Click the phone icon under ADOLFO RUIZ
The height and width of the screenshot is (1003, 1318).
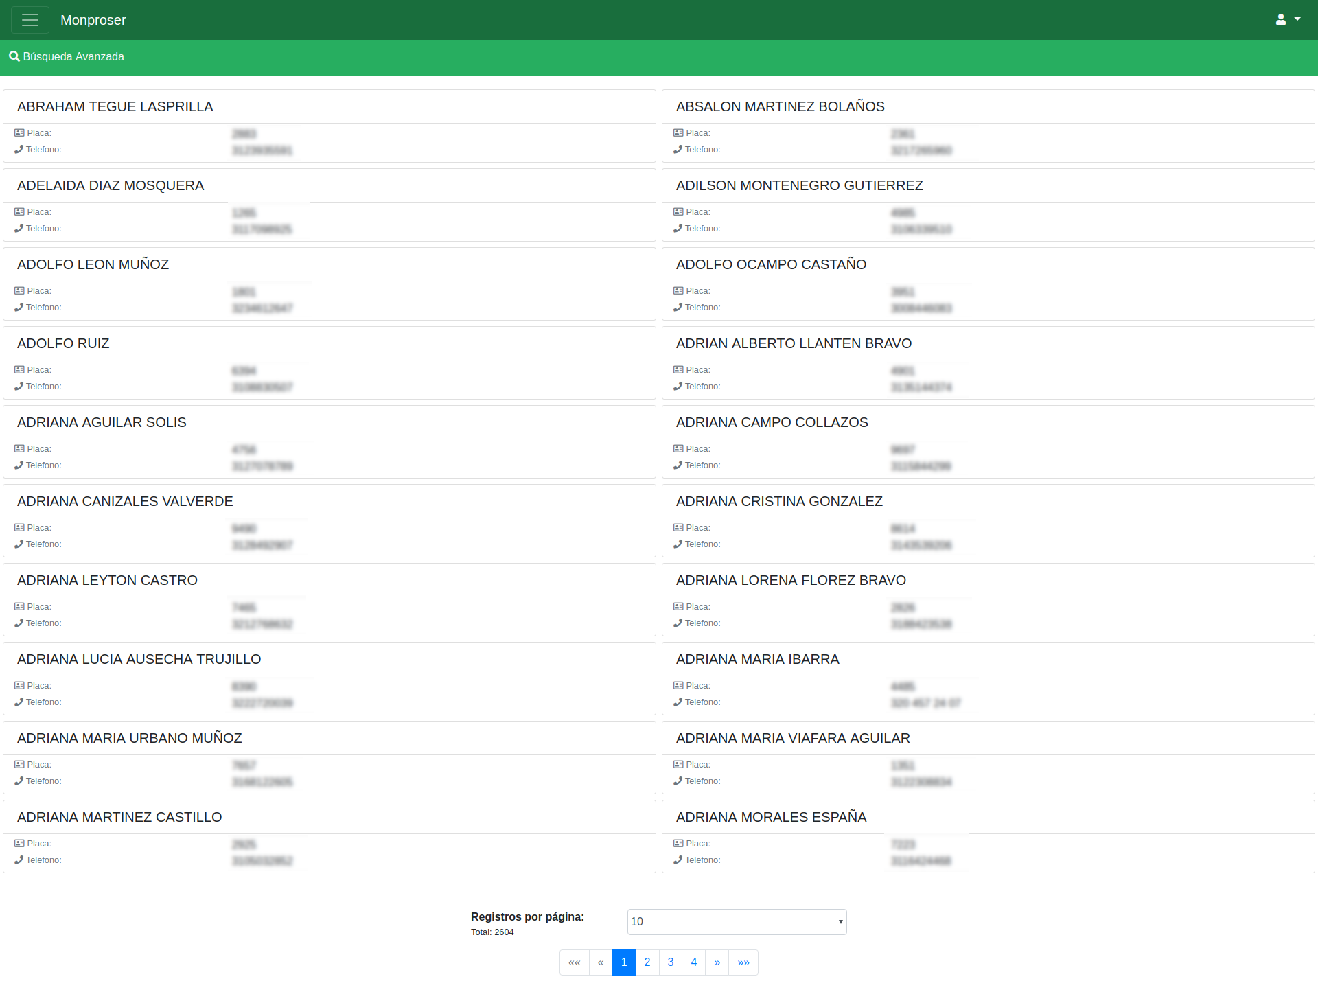pos(19,386)
